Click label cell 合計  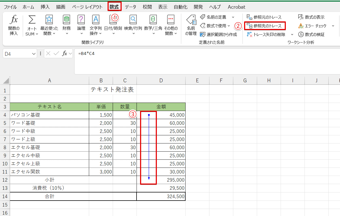click(x=50, y=197)
